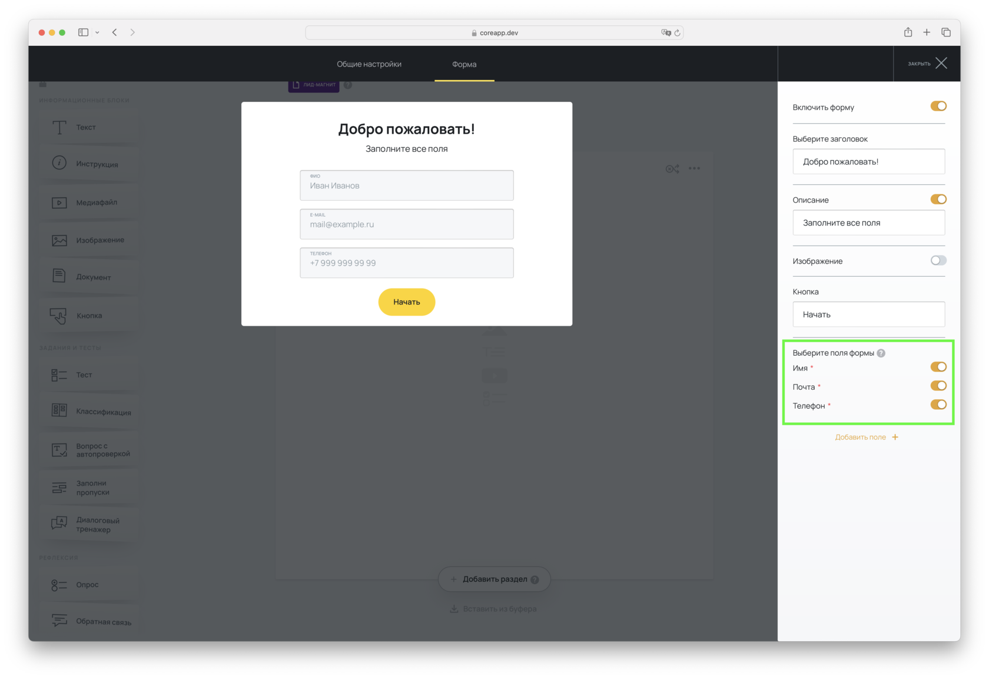Select the Обратная связь icon
The width and height of the screenshot is (989, 679).
(x=59, y=620)
